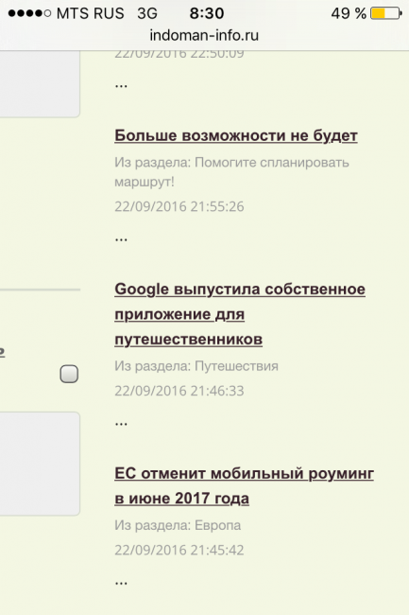The width and height of the screenshot is (409, 615).
Task: Expand ellipsis under 'Больше возможности не будет'
Action: tap(121, 239)
